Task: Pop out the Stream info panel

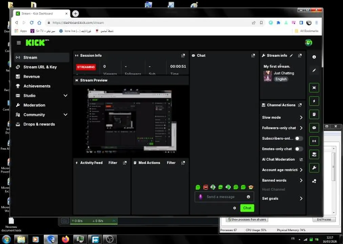Action: click(300, 56)
